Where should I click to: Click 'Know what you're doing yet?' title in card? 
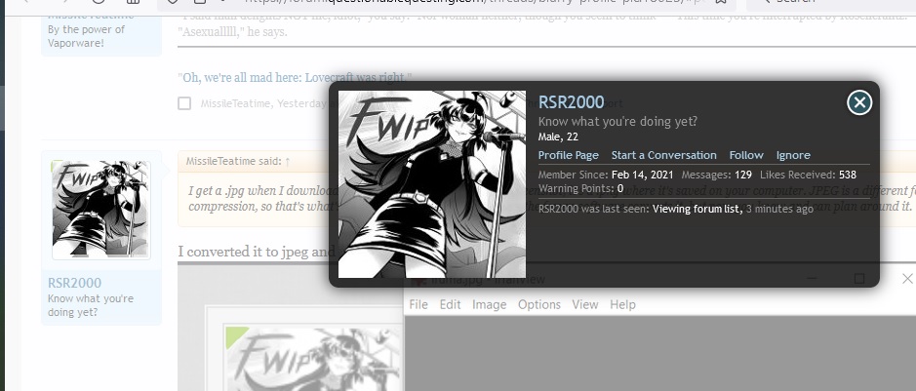tap(617, 121)
